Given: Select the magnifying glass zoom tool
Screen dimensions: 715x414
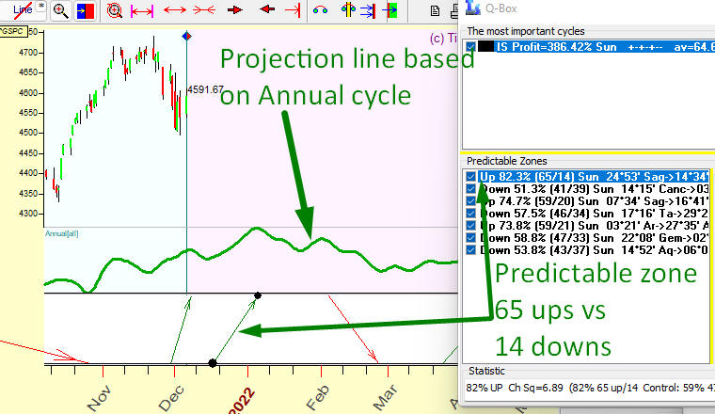Looking at the screenshot, I should (60, 10).
